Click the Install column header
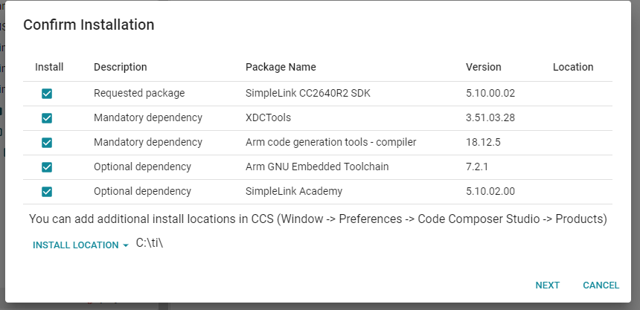Screen dimensions: 640x310 tap(49, 67)
